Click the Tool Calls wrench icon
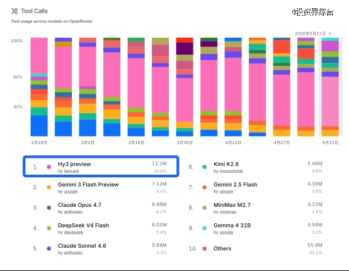The image size is (349, 271). coord(14,11)
